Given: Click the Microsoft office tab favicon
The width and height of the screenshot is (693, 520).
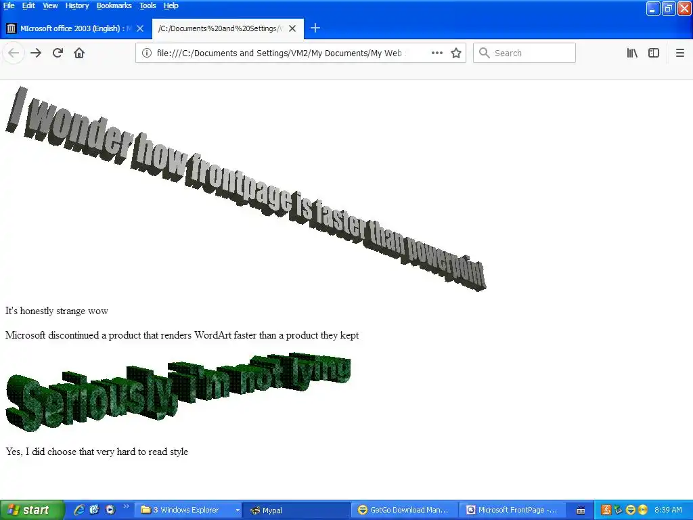Looking at the screenshot, I should coord(12,28).
